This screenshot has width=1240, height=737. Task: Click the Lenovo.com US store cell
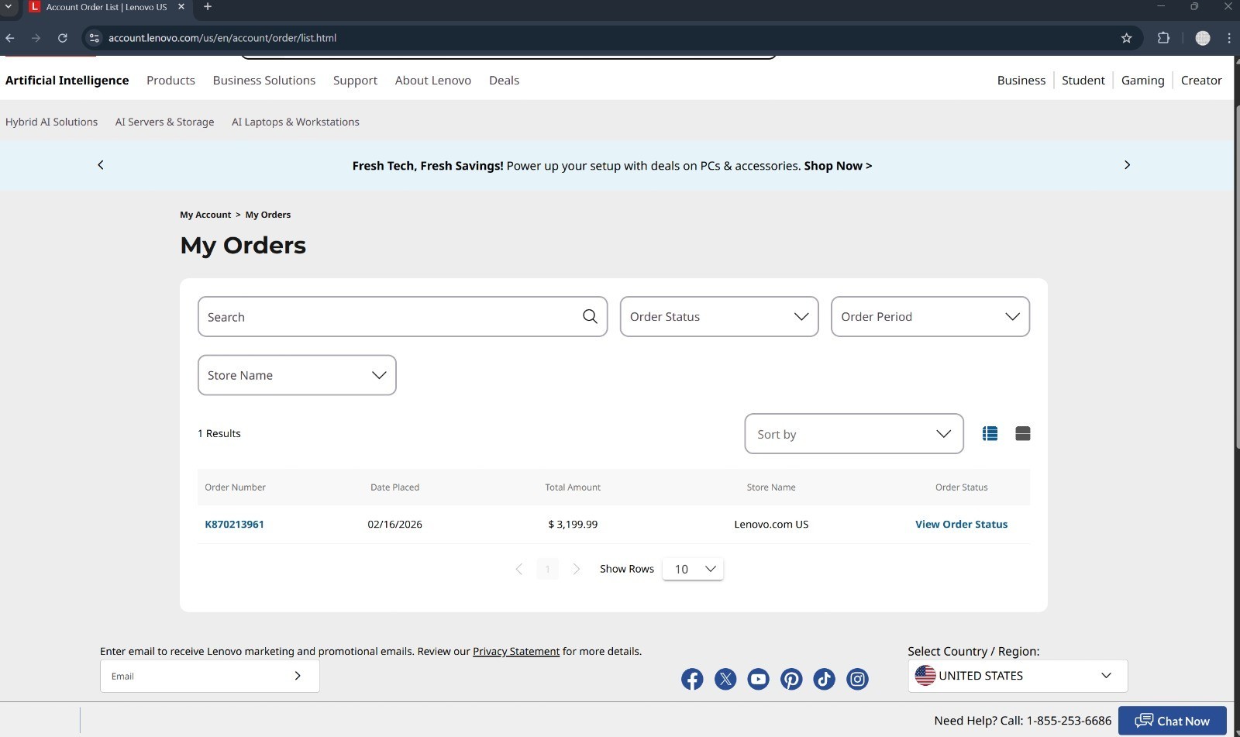pyautogui.click(x=771, y=524)
